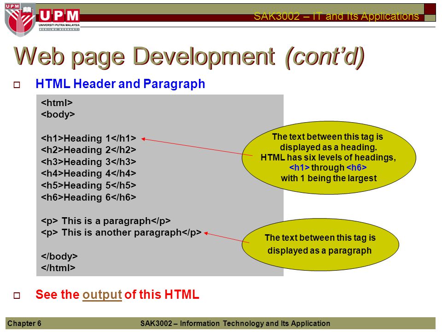This screenshot has height=332, width=442.
Task: Click the "<body>" opening tag line
Action: pyautogui.click(x=58, y=115)
